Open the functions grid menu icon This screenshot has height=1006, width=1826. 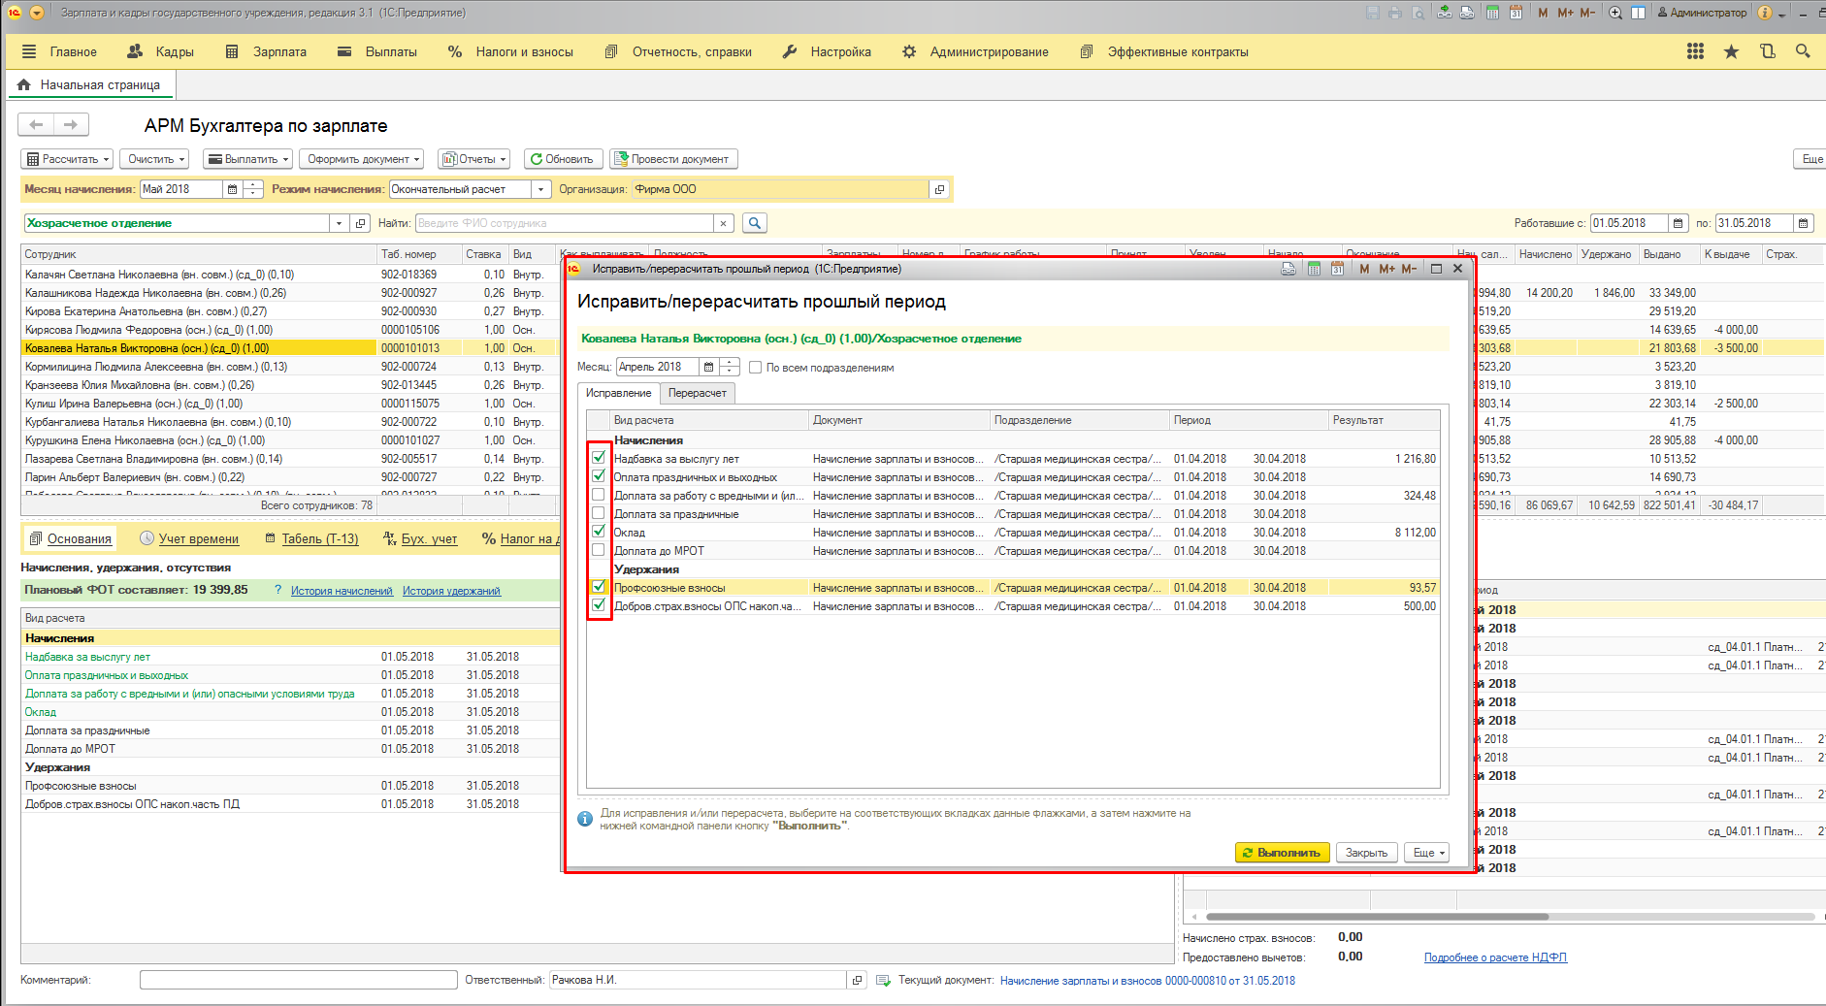click(x=1695, y=51)
